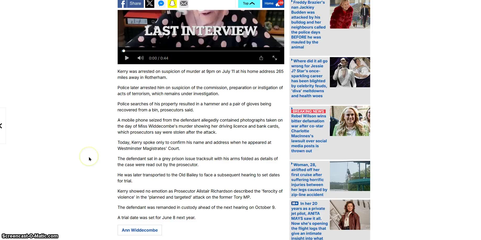This screenshot has width=481, height=240.
Task: Go to Home button with +99 badge
Action: tap(273, 4)
